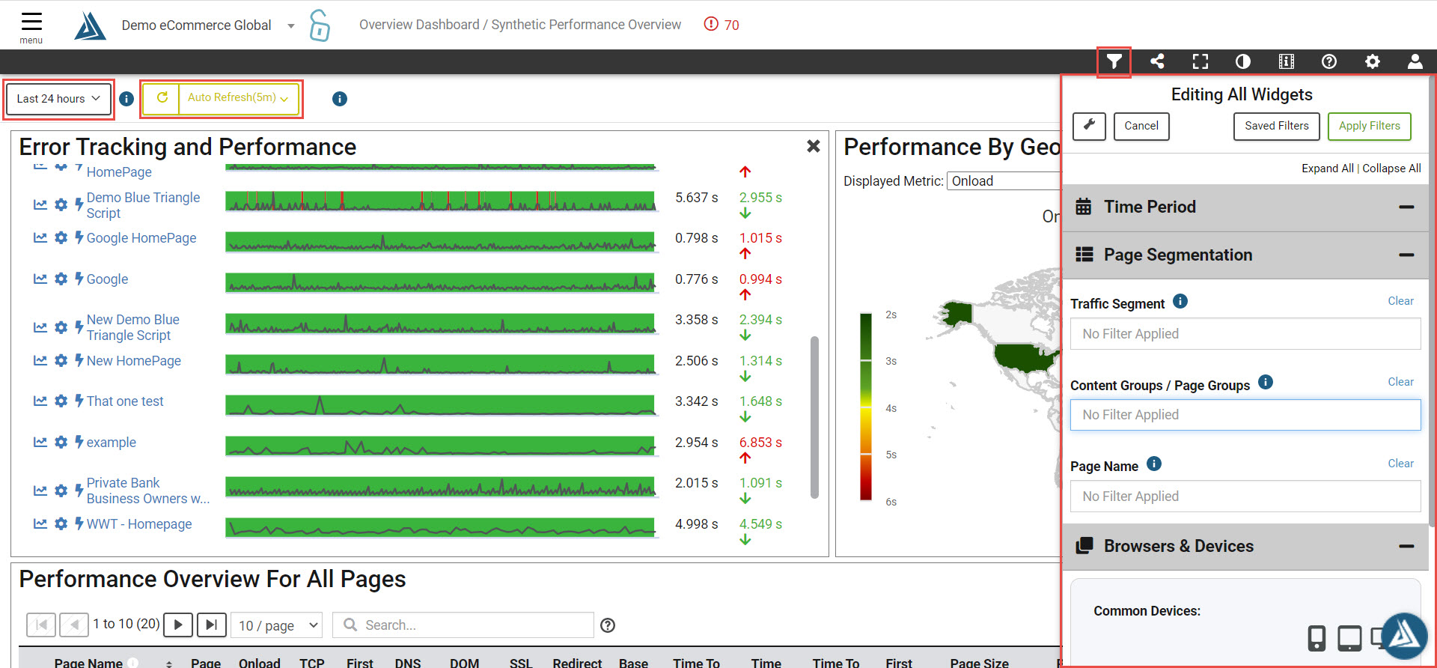Click the info icon beside Page Name
Image resolution: width=1437 pixels, height=668 pixels.
pyautogui.click(x=1154, y=464)
